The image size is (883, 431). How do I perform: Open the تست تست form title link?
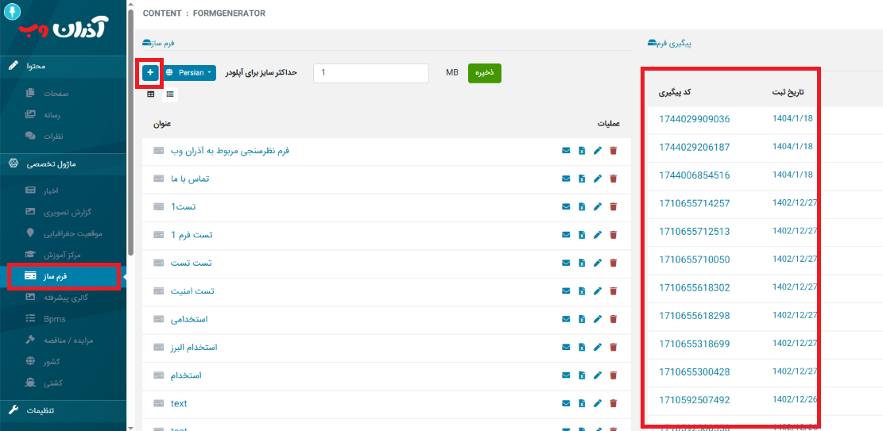point(192,263)
